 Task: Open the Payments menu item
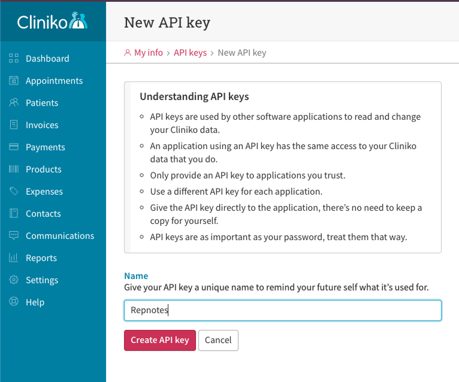pos(46,147)
